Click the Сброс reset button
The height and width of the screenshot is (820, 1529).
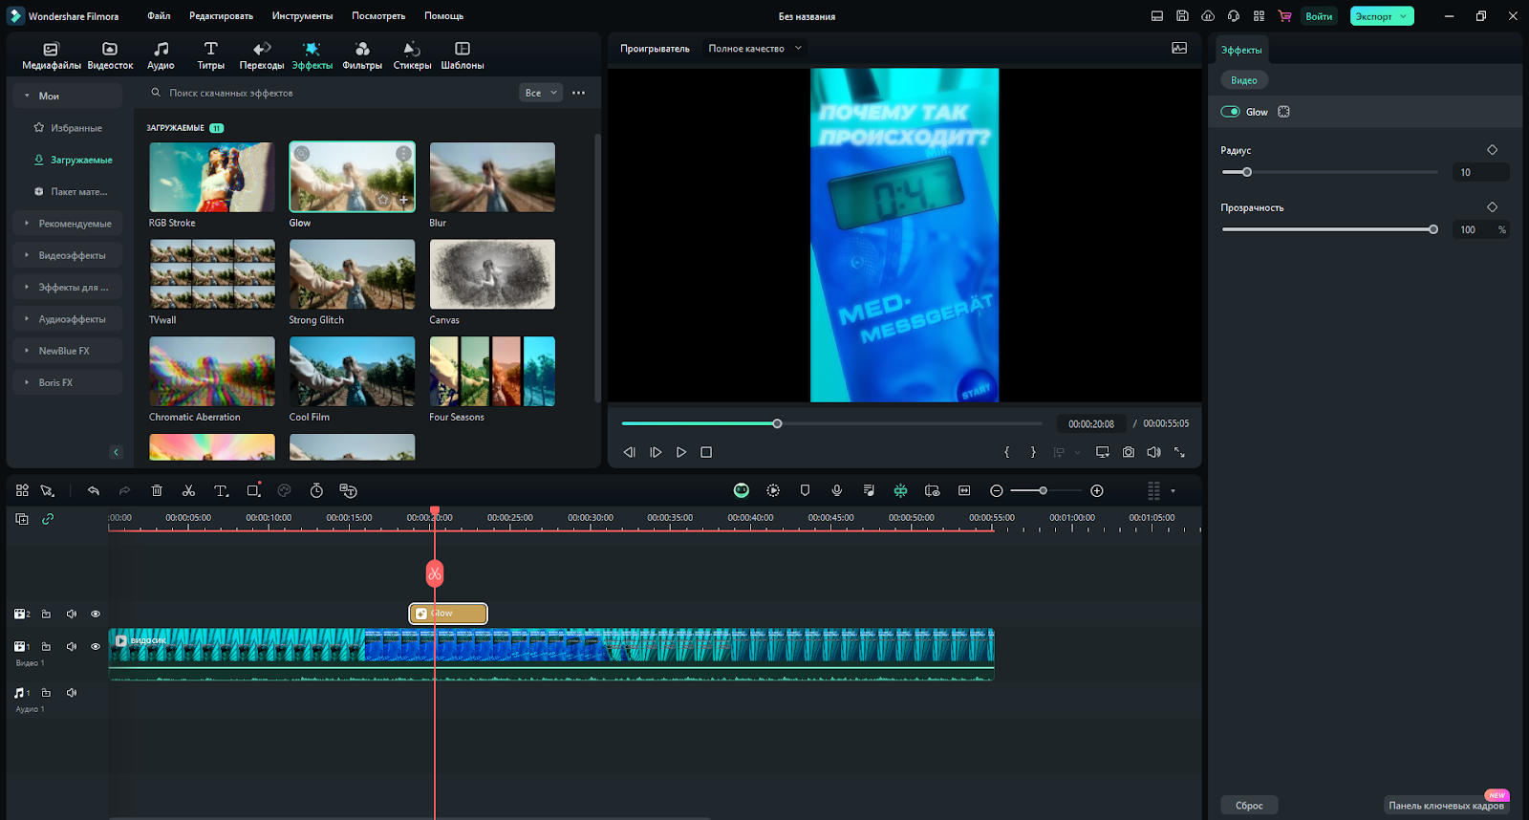pyautogui.click(x=1249, y=806)
